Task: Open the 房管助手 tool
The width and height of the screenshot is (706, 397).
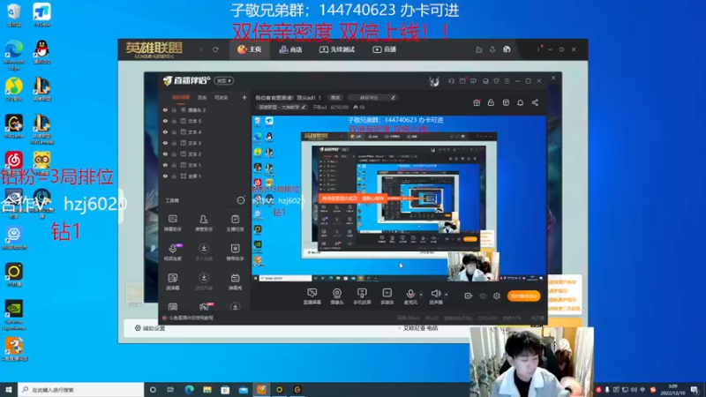Action: coord(204,223)
